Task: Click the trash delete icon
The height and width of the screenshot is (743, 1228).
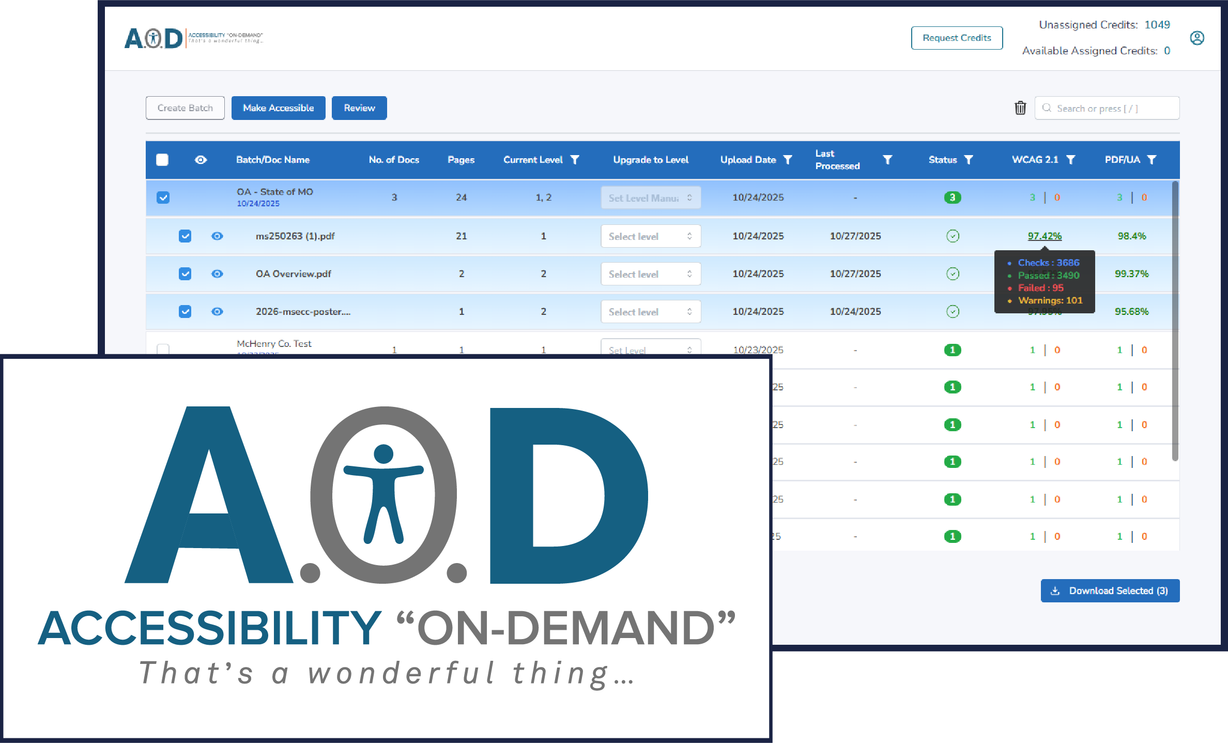Action: pos(1020,108)
